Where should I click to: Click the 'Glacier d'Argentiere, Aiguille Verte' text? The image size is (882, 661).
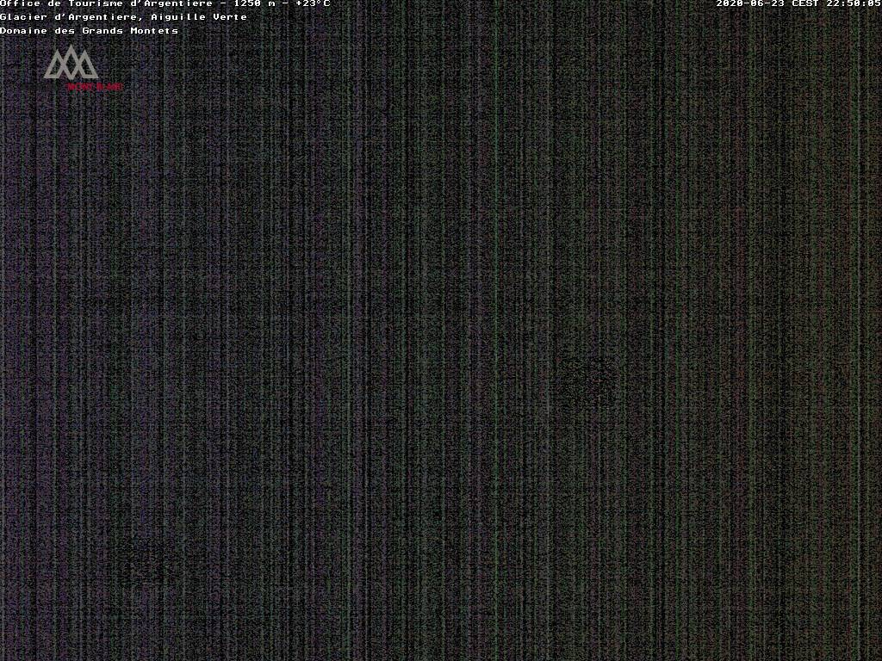tap(123, 17)
